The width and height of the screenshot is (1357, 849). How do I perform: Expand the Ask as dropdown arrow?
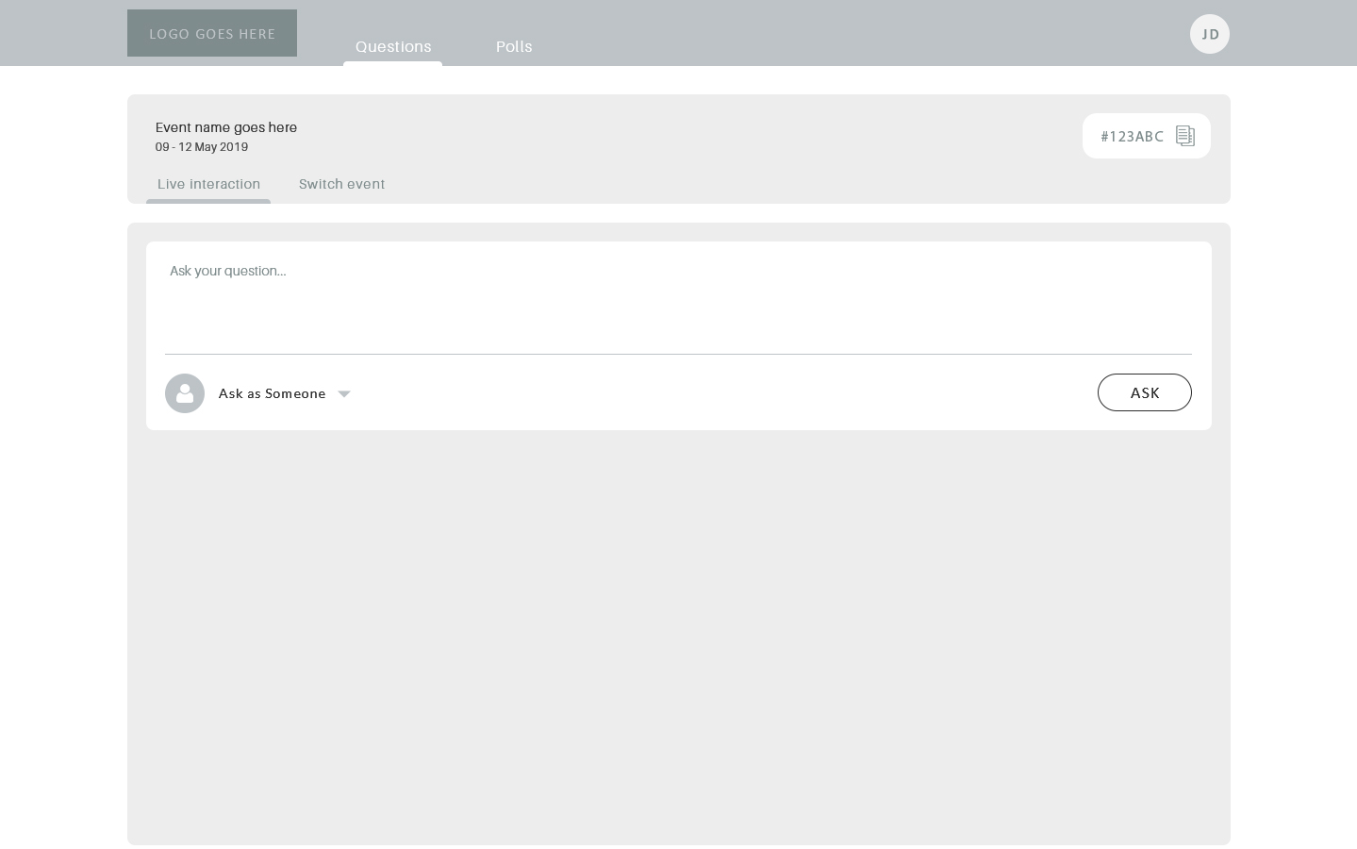344,394
